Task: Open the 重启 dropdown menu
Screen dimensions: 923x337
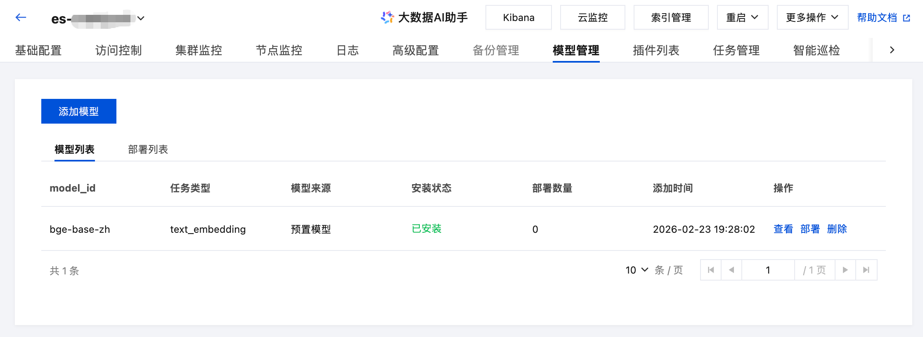Action: click(742, 17)
